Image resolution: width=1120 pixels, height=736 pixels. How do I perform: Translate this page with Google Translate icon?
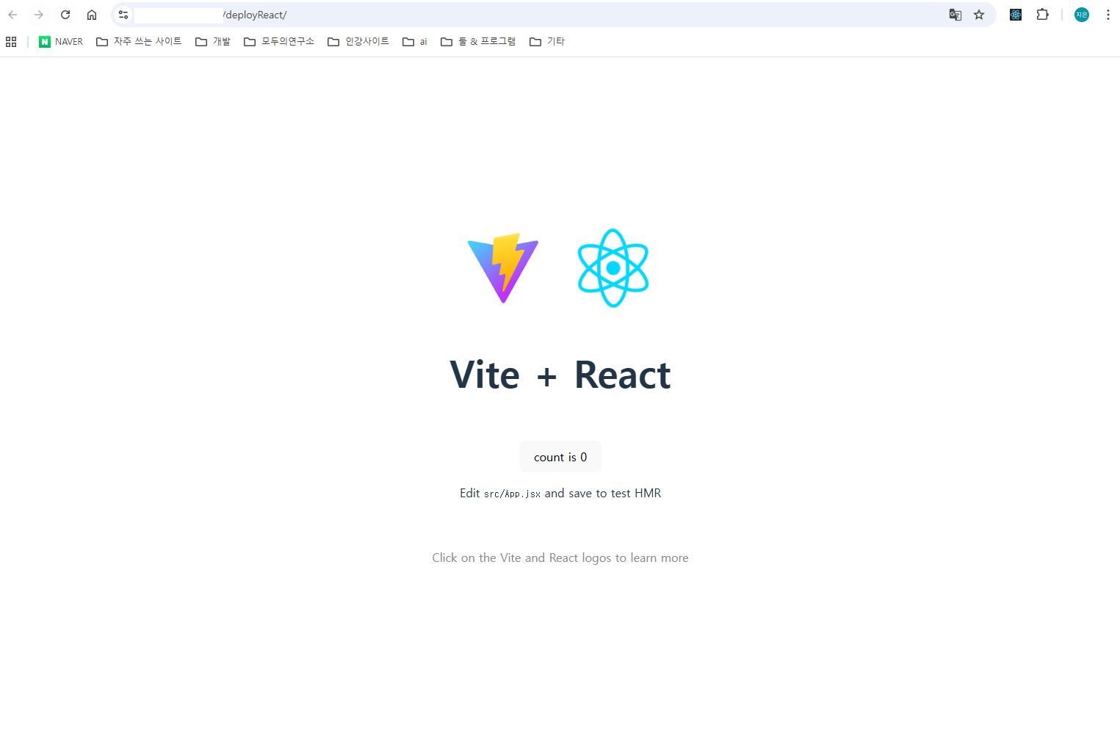tap(955, 15)
